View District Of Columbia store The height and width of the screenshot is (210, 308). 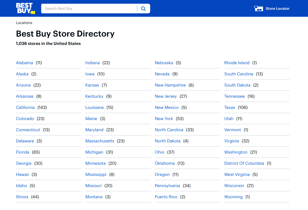(244, 163)
